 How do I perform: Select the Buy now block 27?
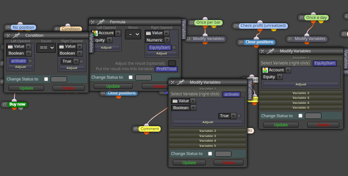pyautogui.click(x=17, y=104)
